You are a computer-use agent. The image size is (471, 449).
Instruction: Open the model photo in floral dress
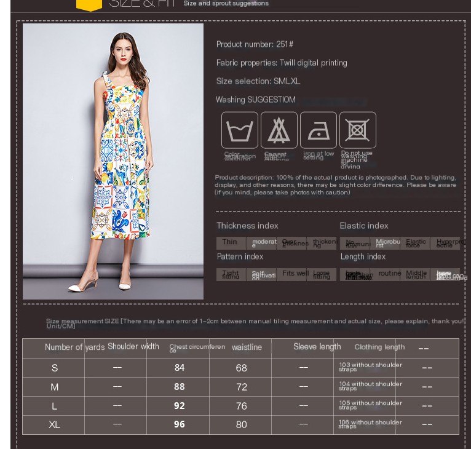(x=113, y=161)
